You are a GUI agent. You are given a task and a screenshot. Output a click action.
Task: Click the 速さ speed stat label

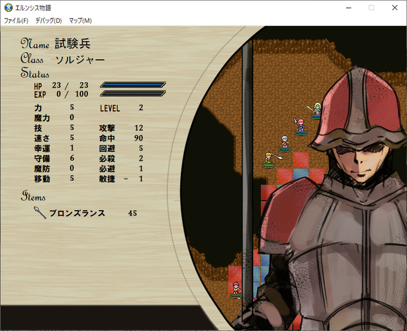(42, 138)
